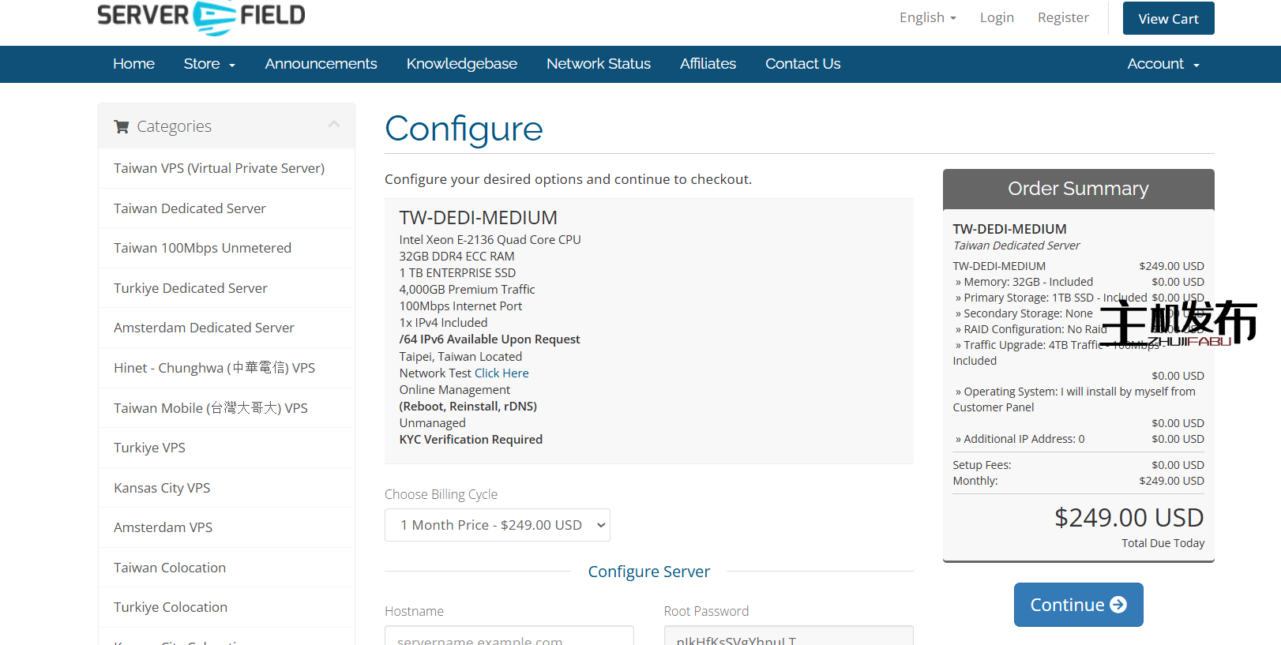
Task: Navigate to Home in the menu
Action: pyautogui.click(x=133, y=64)
